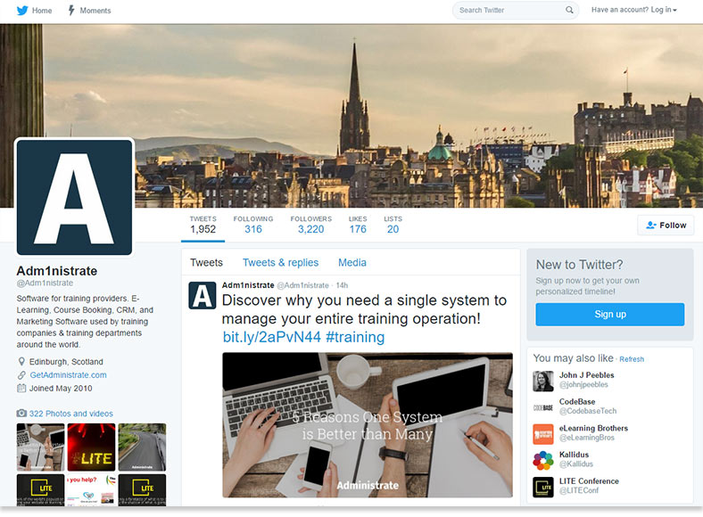Image resolution: width=703 pixels, height=517 pixels.
Task: Click the eLearning Brothers orange avatar
Action: [543, 434]
